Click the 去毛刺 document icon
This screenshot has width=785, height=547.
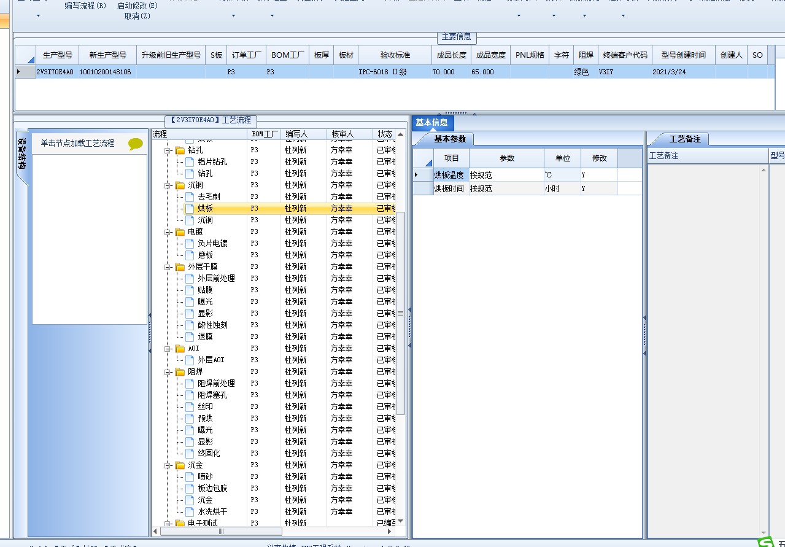[190, 197]
